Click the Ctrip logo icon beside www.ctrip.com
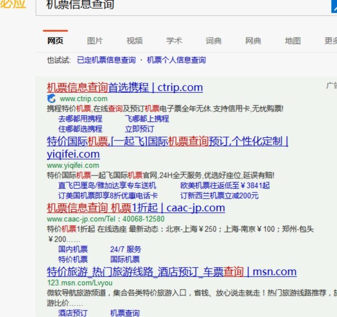 (x=51, y=98)
